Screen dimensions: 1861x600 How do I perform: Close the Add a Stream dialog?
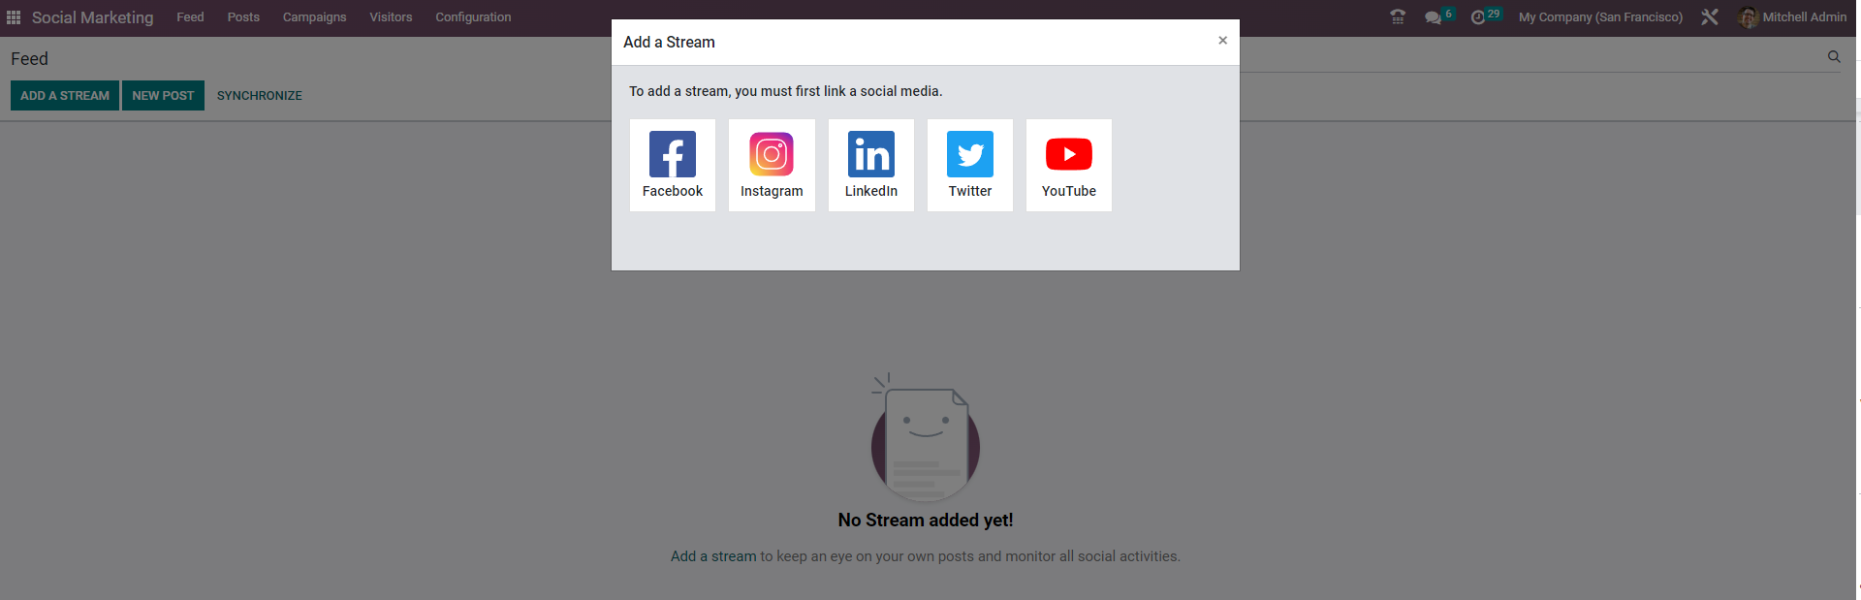[x=1222, y=41]
